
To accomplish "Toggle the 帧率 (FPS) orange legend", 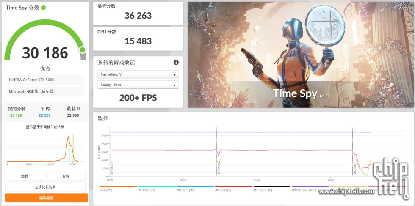I will pyautogui.click(x=119, y=188).
